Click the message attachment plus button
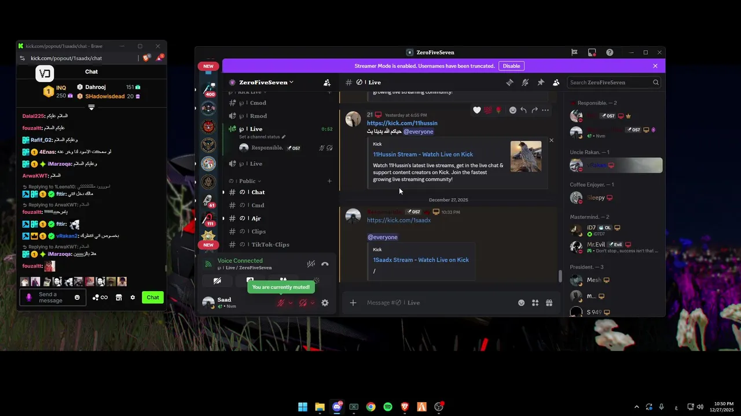The image size is (741, 416). (x=353, y=303)
